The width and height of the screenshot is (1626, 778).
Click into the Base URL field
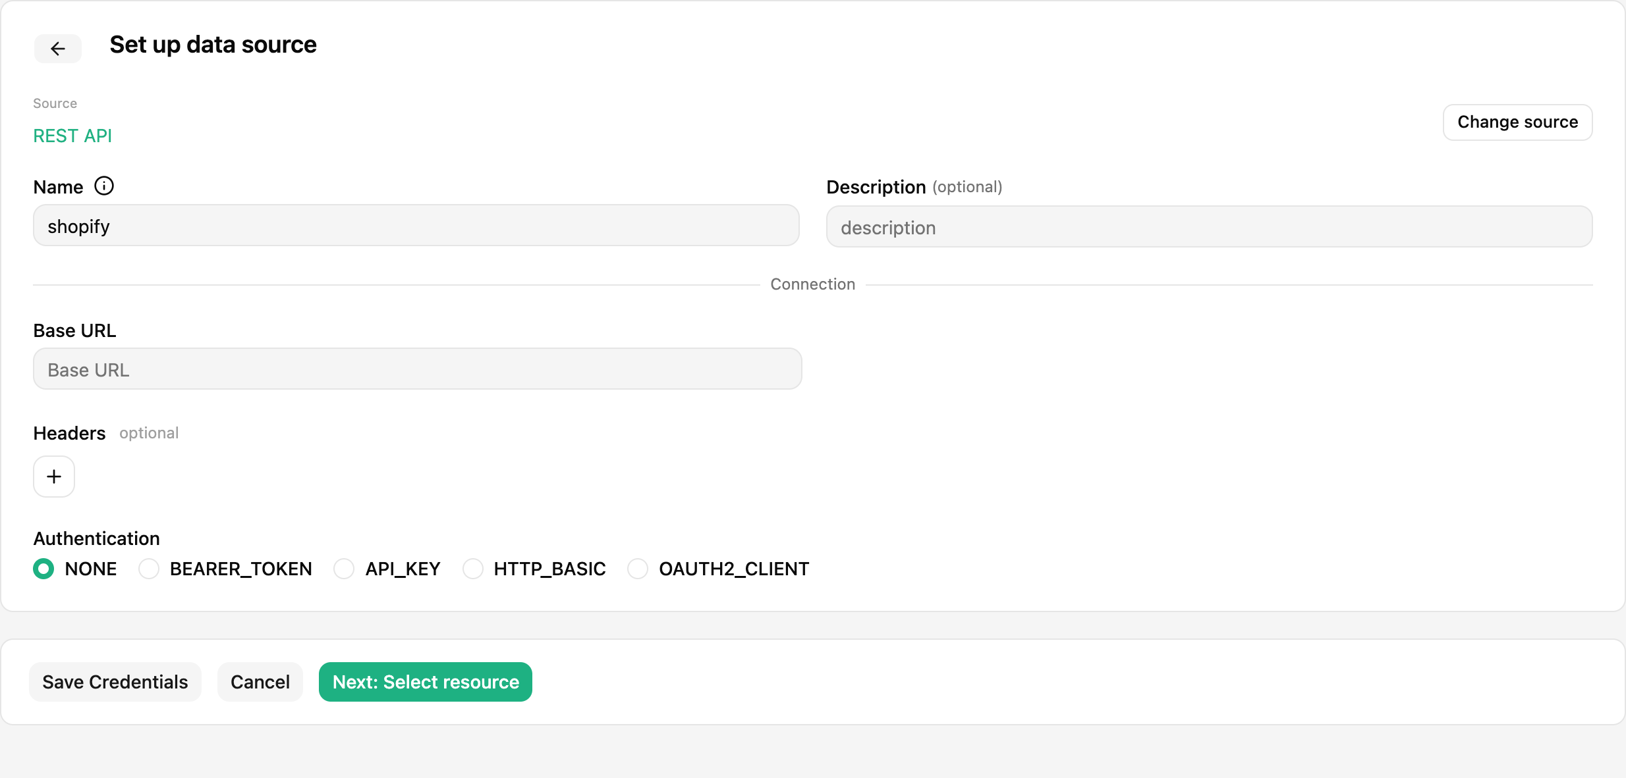[418, 369]
